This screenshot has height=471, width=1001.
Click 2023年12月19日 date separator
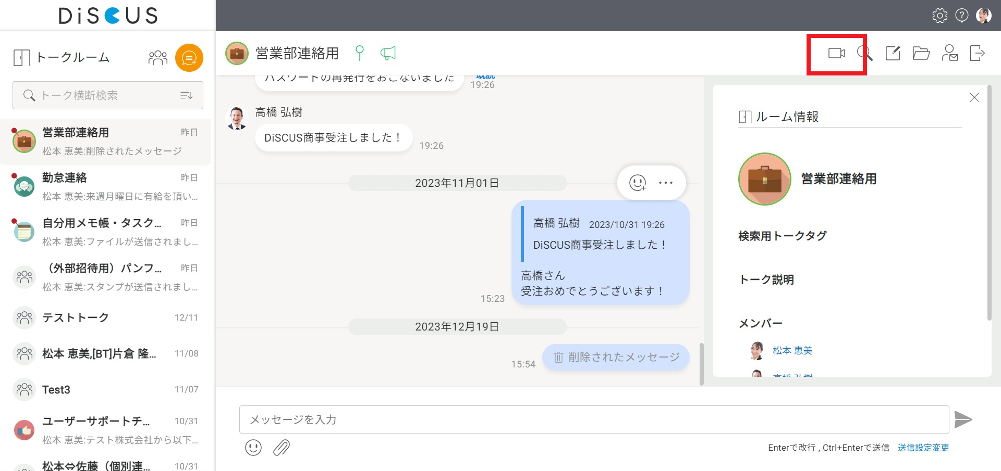(457, 327)
